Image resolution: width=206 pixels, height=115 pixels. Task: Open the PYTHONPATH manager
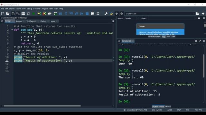(111, 13)
